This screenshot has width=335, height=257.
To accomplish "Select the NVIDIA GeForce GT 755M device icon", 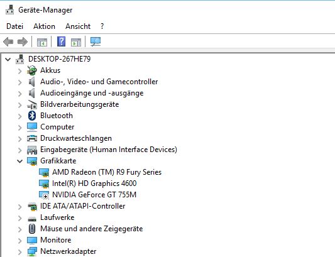I will (x=44, y=195).
